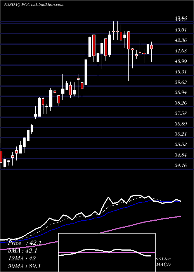Select the 36.89 axis label

181,124
